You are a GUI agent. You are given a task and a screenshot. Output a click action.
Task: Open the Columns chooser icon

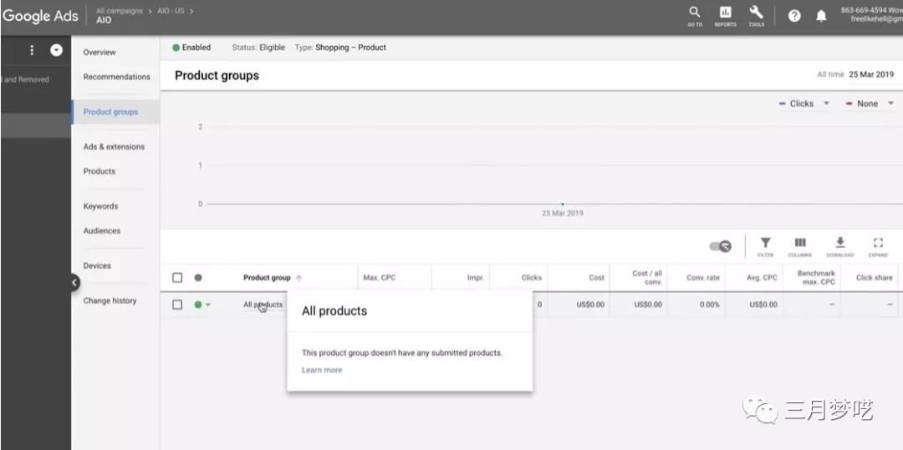coord(800,245)
